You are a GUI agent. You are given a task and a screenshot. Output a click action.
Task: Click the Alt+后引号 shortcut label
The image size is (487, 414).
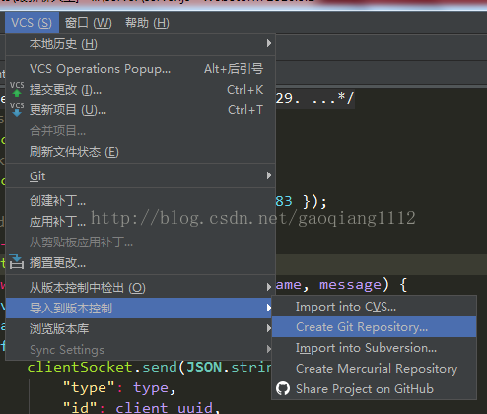[234, 69]
